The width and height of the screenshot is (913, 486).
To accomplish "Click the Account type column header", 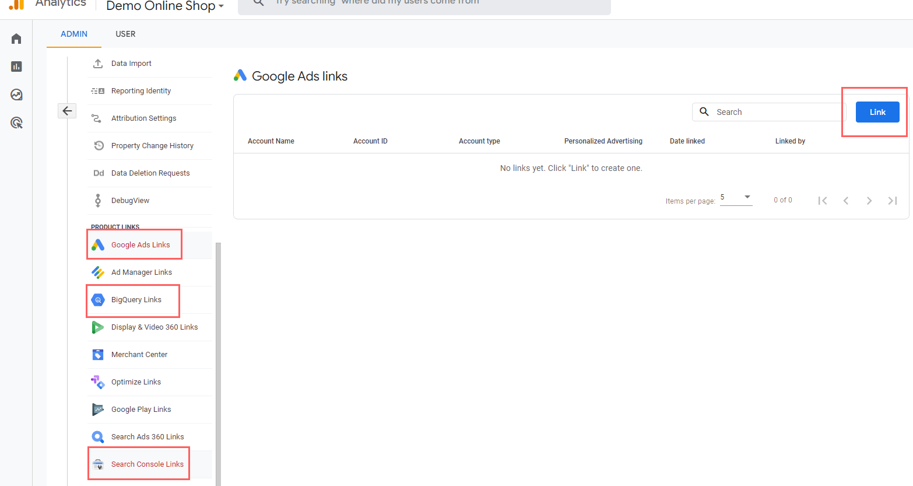I will [x=479, y=141].
